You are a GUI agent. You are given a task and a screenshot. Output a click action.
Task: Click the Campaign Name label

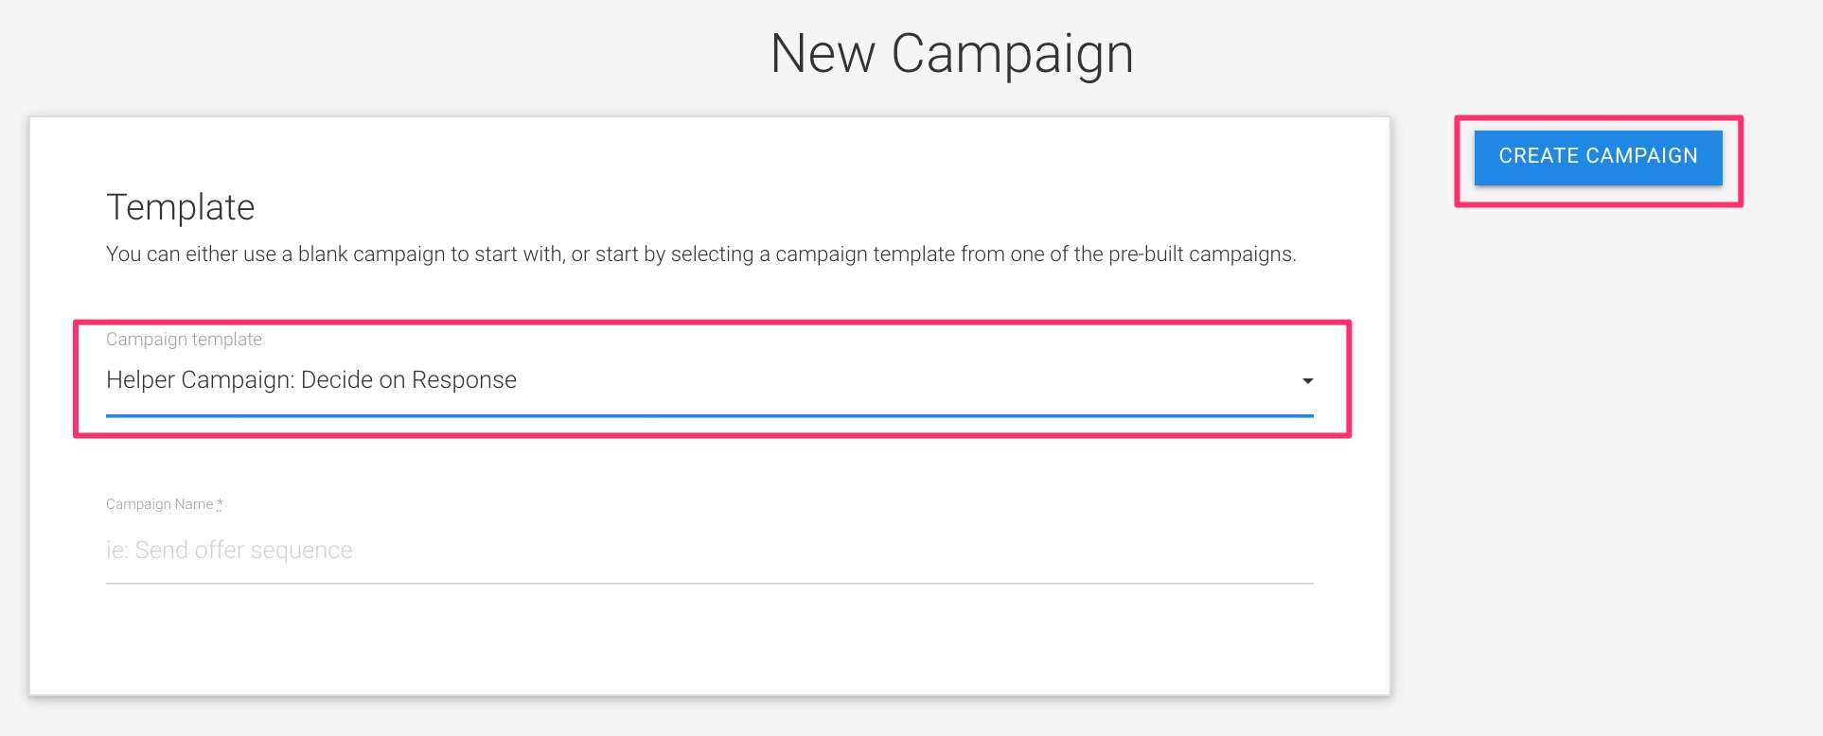click(159, 504)
